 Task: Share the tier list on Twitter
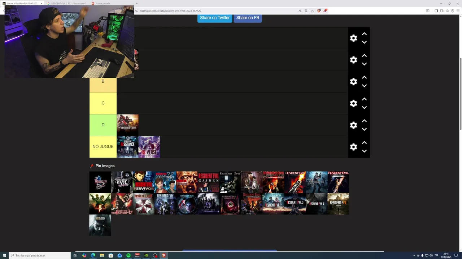tap(215, 18)
